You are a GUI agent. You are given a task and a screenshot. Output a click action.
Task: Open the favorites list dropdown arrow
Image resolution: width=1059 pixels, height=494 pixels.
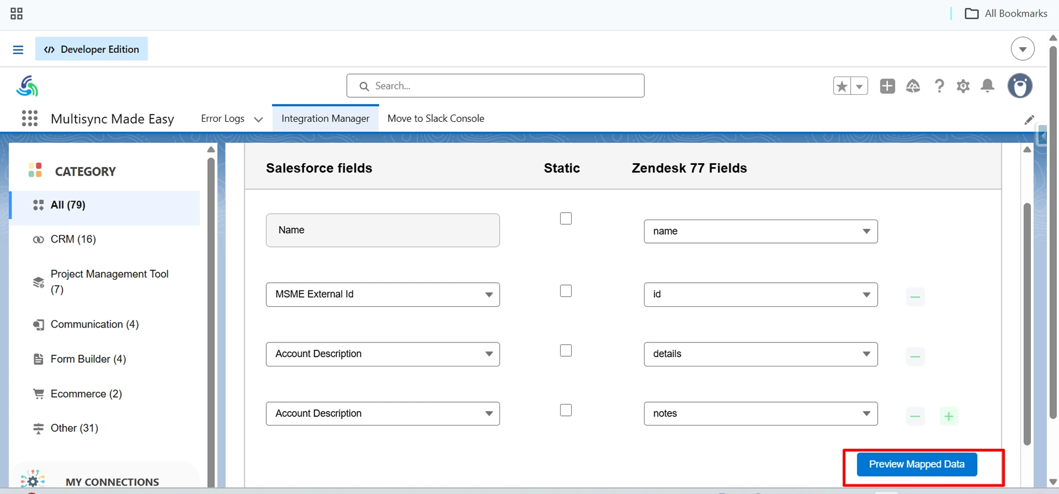tap(859, 86)
